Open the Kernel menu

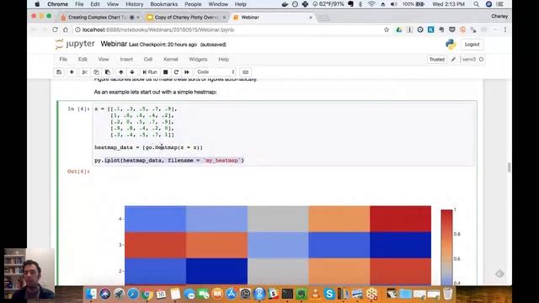171,60
